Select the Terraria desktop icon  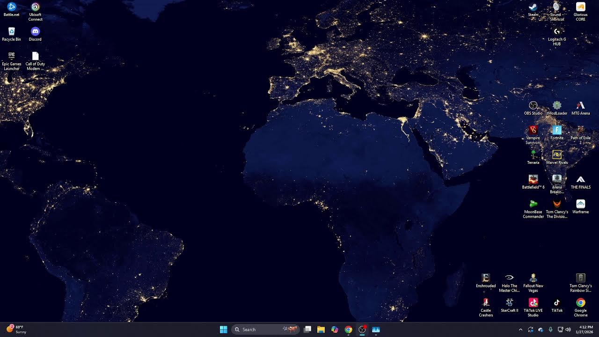(x=533, y=157)
